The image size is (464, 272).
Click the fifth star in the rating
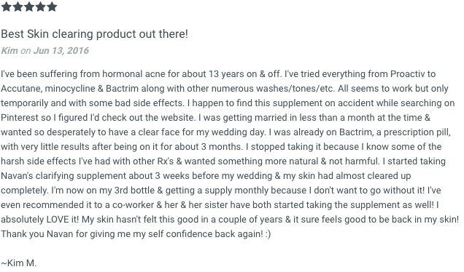52,7
